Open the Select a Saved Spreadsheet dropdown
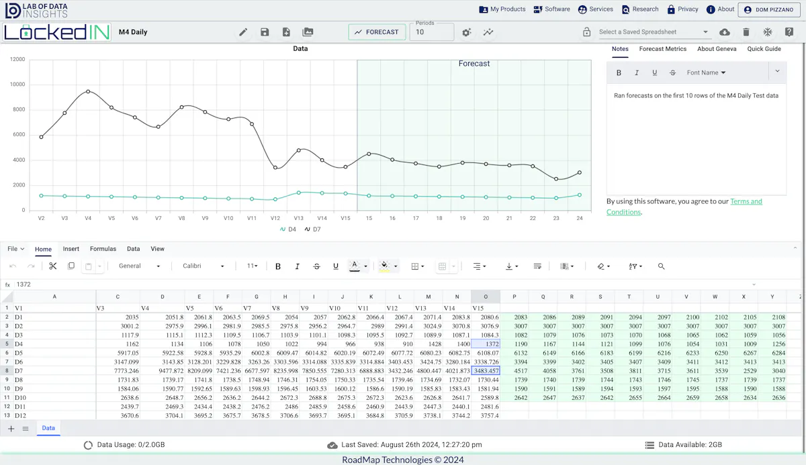This screenshot has width=806, height=465. click(x=654, y=32)
